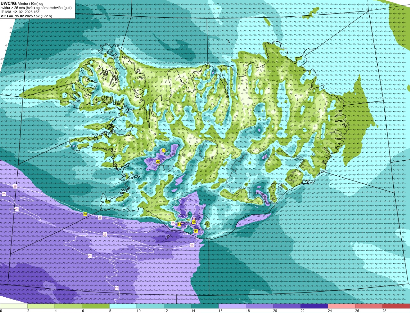Click the '24' tick label on color scale

(330, 311)
